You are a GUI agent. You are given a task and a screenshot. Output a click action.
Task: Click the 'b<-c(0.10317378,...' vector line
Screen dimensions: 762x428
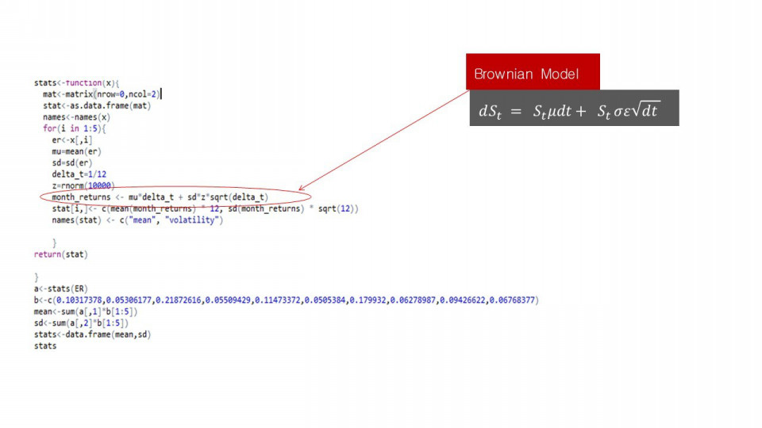click(287, 300)
